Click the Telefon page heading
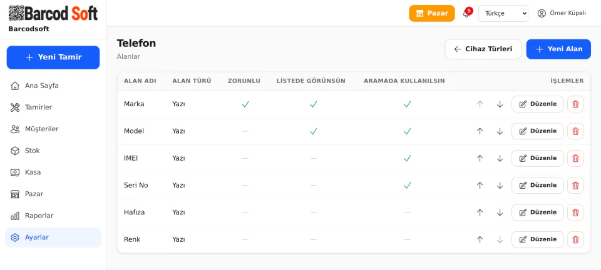The image size is (601, 270). point(136,44)
